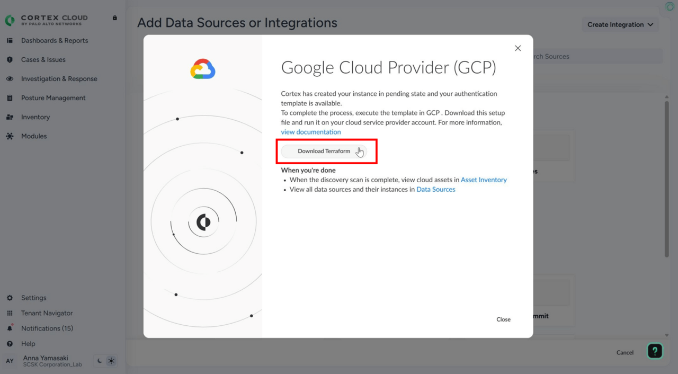Switch to light mode sun icon

[111, 361]
